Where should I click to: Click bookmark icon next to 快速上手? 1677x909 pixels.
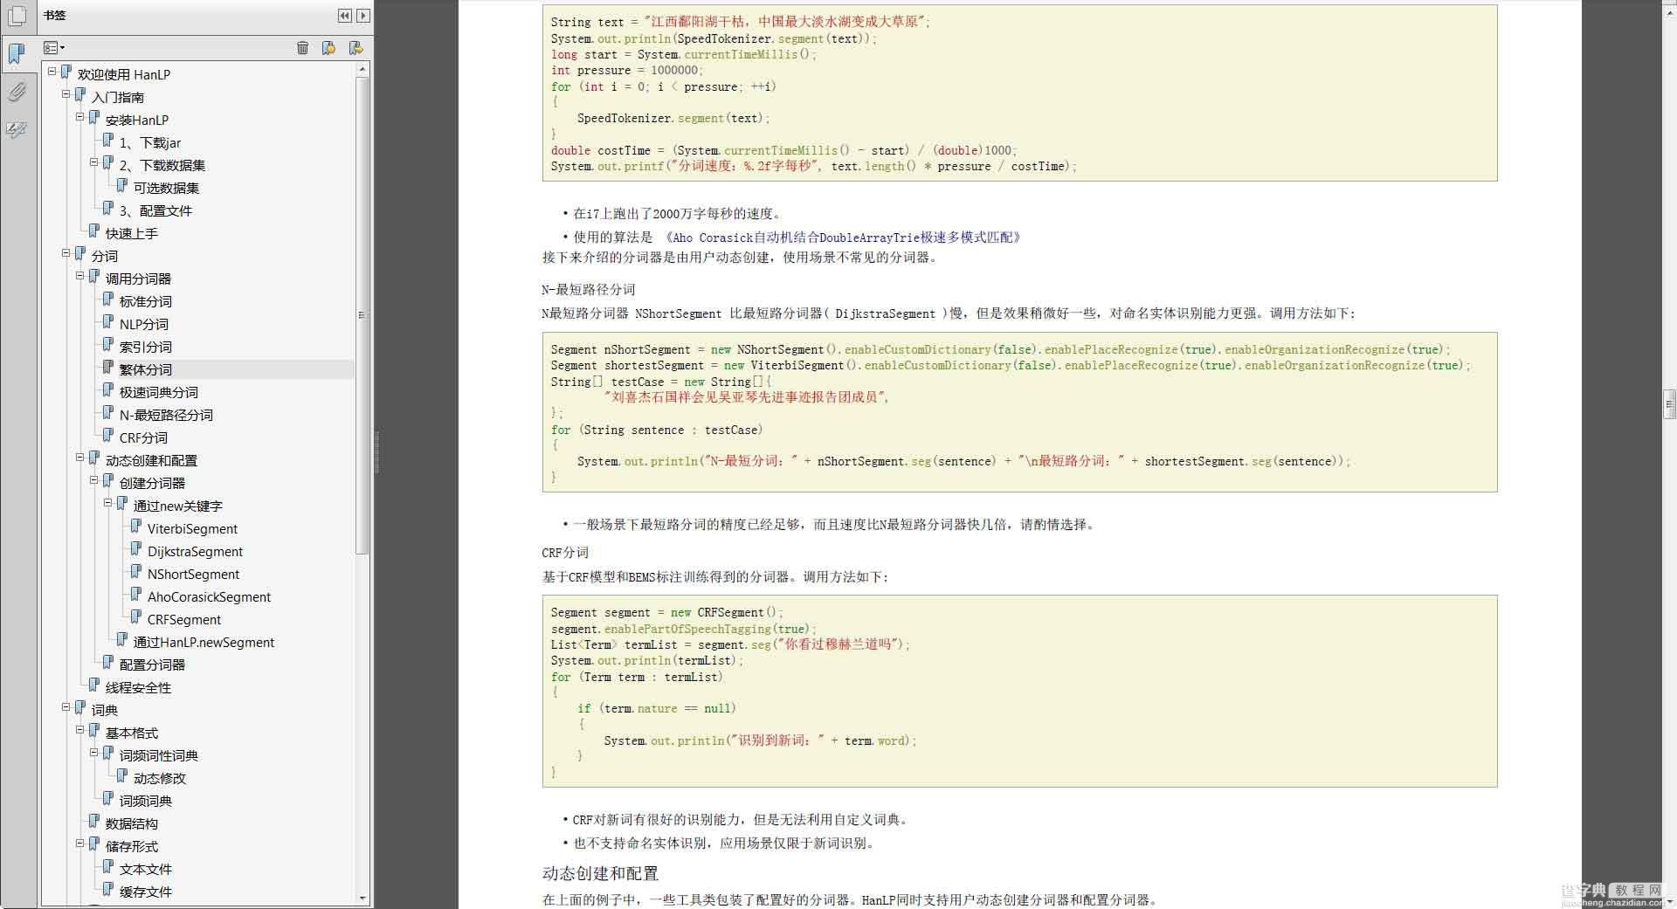pos(94,231)
